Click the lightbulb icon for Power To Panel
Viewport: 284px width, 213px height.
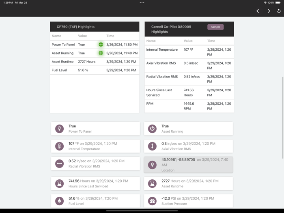[59, 129]
